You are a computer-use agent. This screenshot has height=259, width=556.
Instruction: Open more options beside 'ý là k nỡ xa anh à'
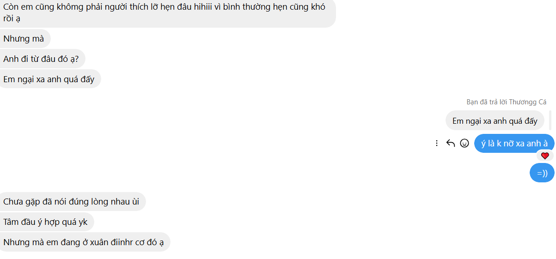(437, 143)
